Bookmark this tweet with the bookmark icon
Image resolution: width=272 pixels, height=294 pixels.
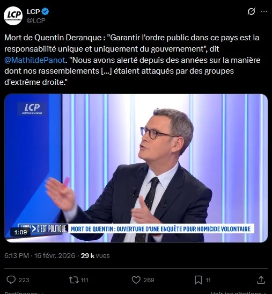(199, 280)
